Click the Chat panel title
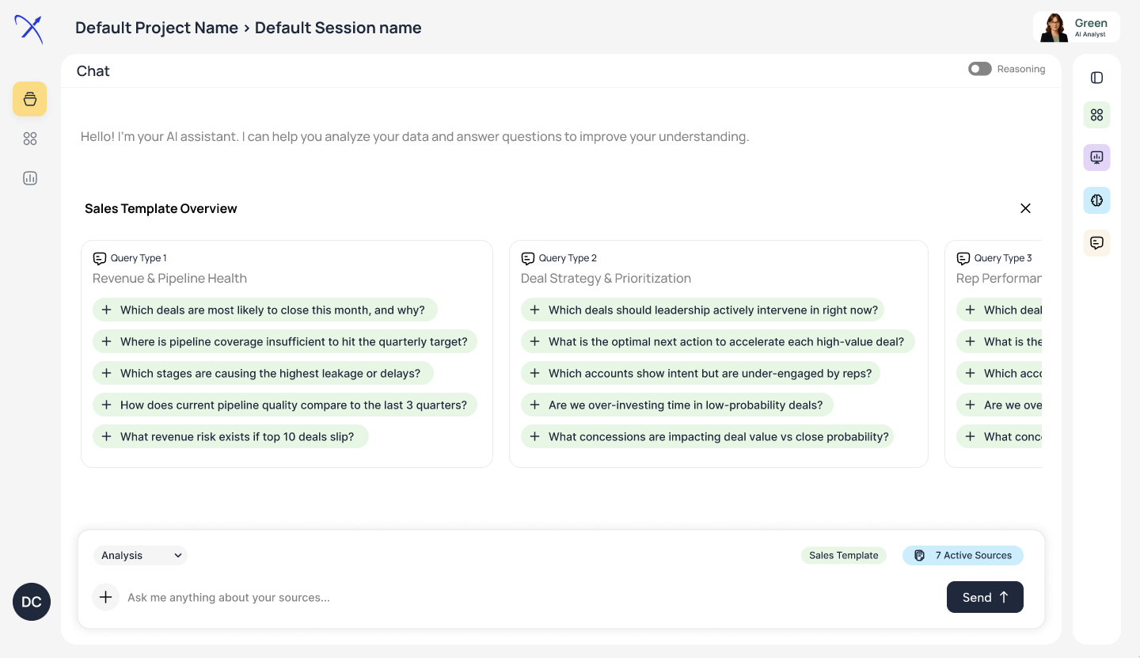The width and height of the screenshot is (1140, 658). click(x=93, y=70)
